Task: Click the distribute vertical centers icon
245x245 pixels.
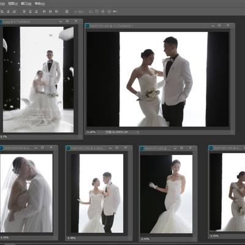Action: [30, 12]
